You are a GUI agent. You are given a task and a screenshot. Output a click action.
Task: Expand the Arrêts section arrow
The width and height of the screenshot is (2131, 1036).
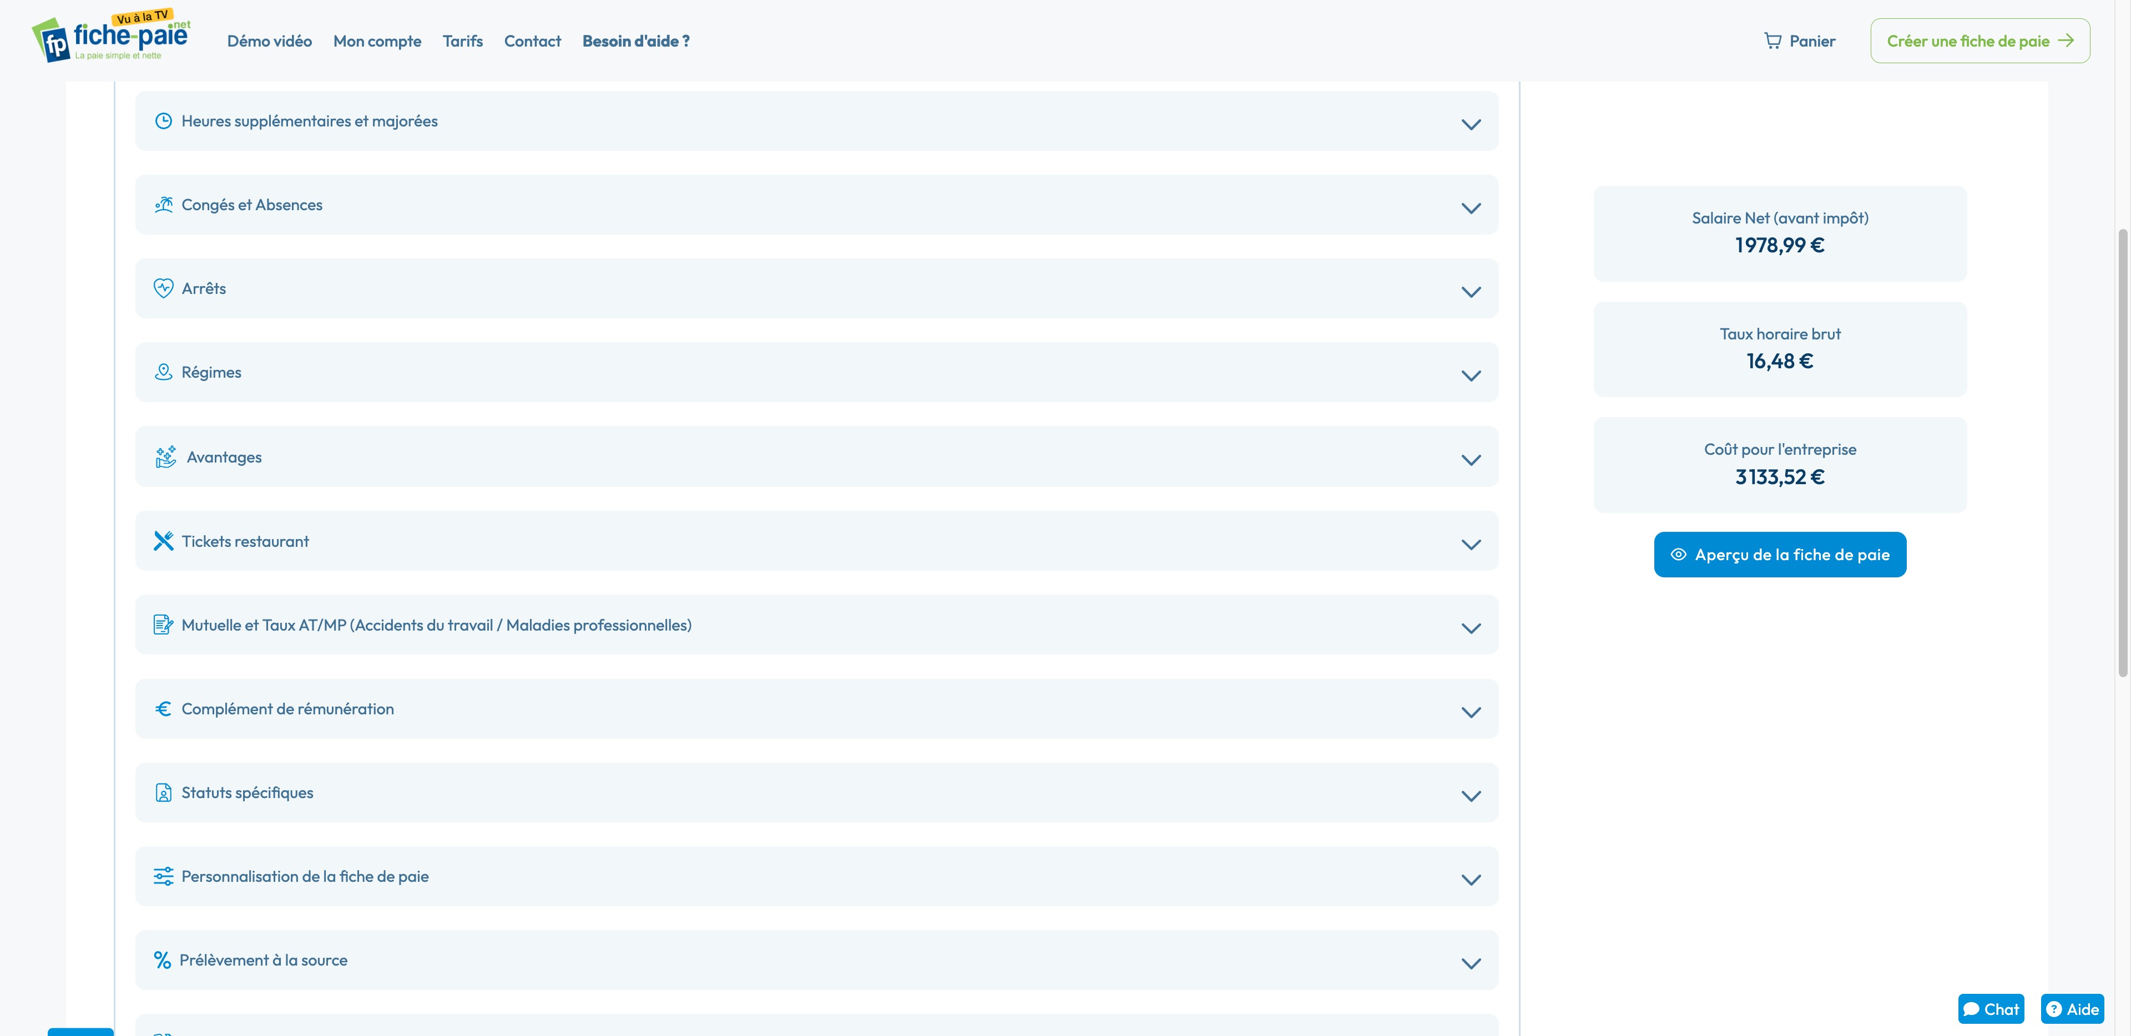[x=1470, y=292]
